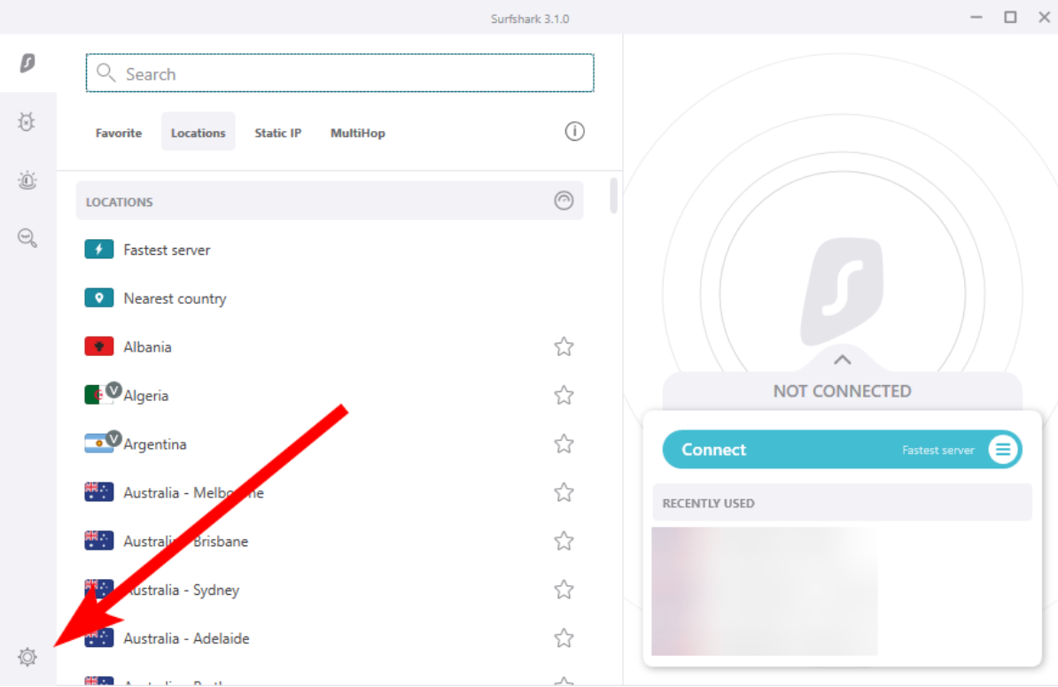Open the Alert feature from the sidebar
Screen dimensions: 1058x687
(x=27, y=181)
